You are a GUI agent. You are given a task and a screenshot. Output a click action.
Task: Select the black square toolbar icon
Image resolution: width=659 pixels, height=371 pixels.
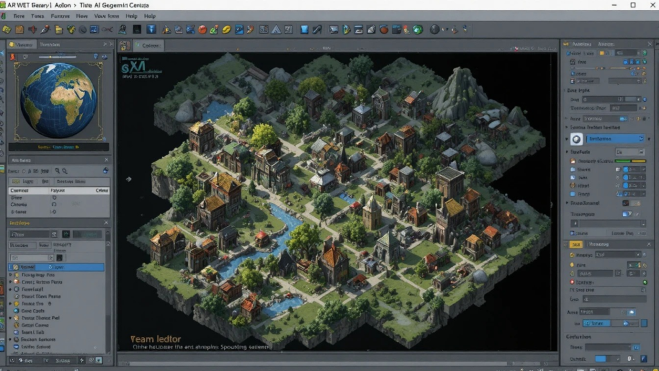(137, 30)
